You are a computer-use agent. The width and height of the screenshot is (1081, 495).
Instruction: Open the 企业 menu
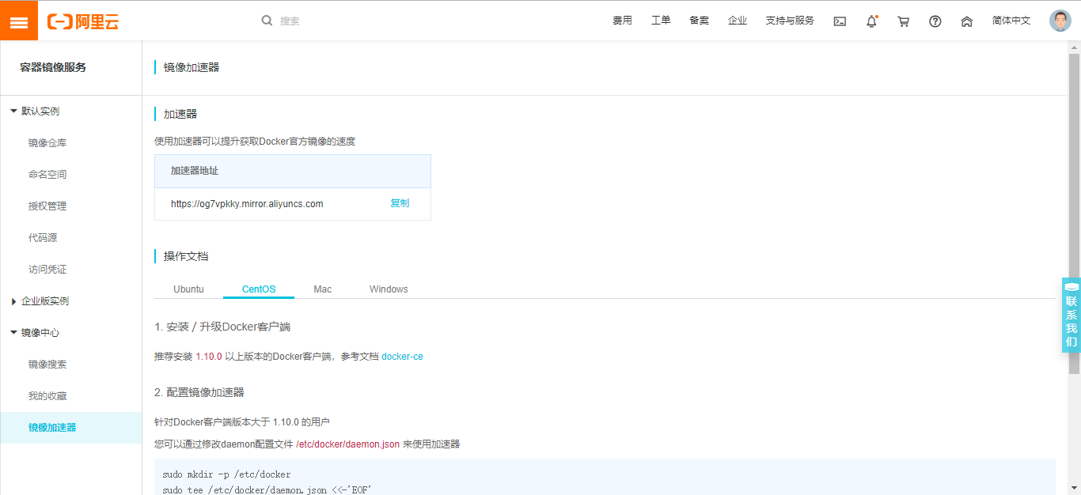pos(738,21)
